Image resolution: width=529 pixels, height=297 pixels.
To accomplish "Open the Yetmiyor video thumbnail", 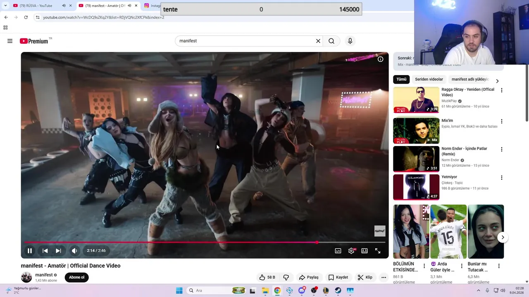I will pos(416,187).
